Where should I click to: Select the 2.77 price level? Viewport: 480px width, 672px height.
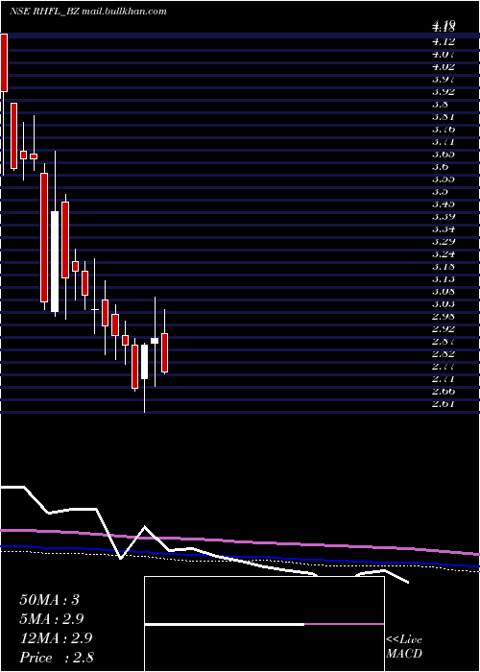click(x=444, y=366)
